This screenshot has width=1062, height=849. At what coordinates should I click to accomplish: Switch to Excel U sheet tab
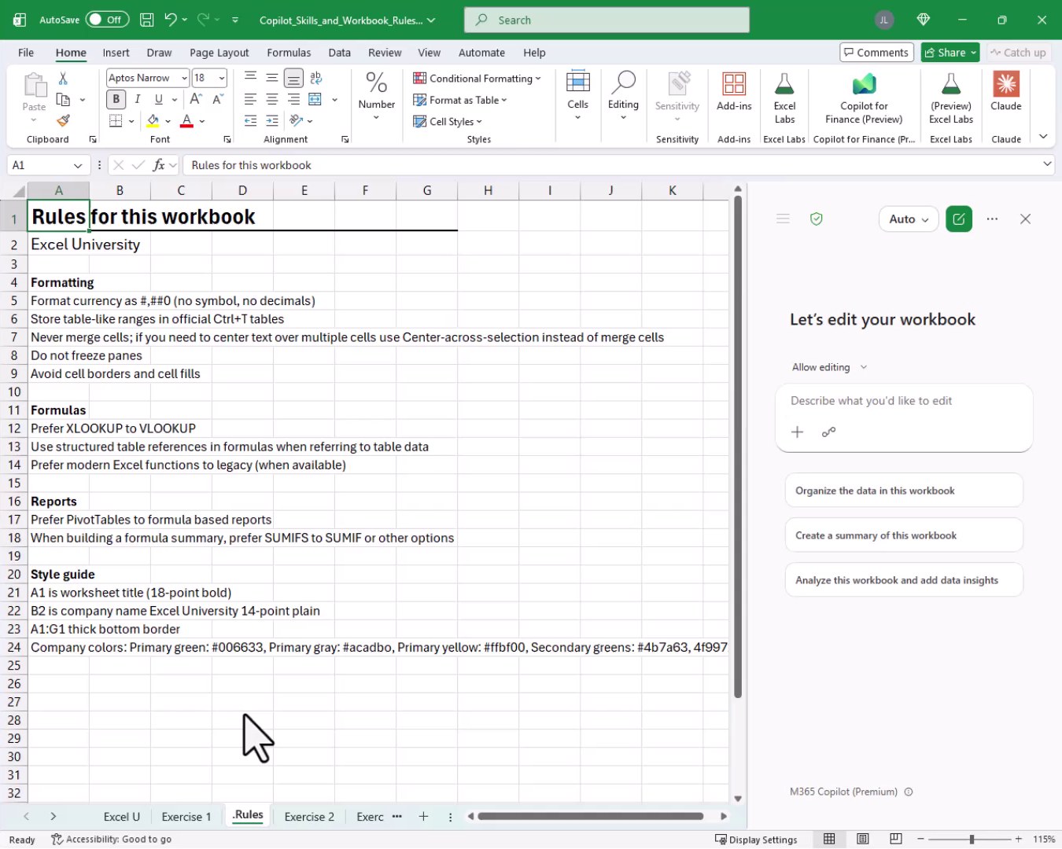coord(122,817)
